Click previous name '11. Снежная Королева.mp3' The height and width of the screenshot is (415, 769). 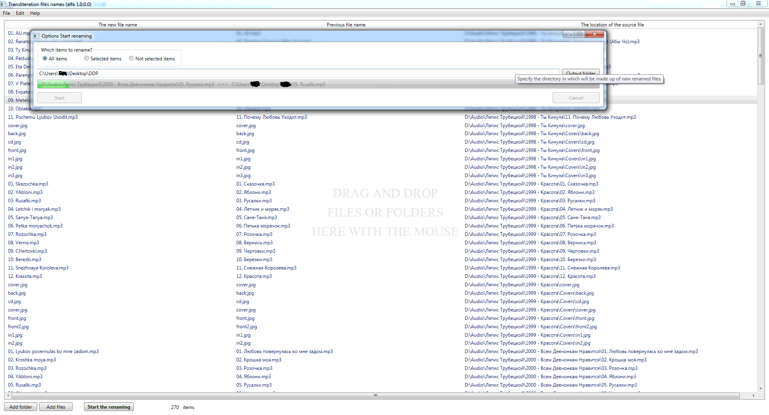point(266,268)
